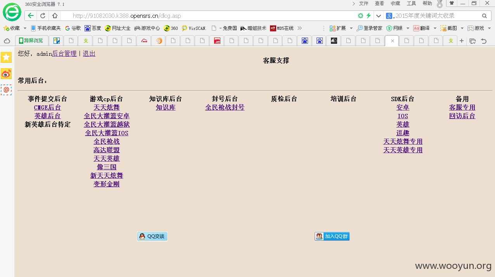Viewport: 495px width, 277px height.
Task: Open the Weibo sidebar icon
Action: [6, 74]
